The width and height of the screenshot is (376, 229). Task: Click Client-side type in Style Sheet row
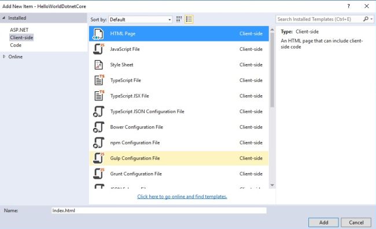251,65
